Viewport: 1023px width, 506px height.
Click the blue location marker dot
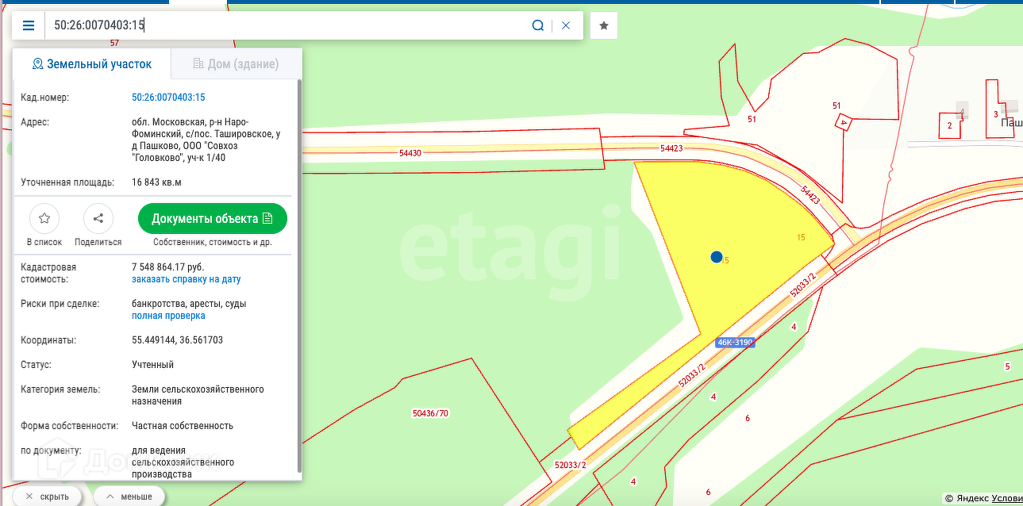click(717, 257)
